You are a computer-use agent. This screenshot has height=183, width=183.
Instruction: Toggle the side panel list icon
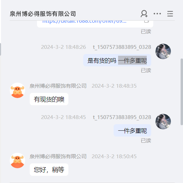[170, 14]
